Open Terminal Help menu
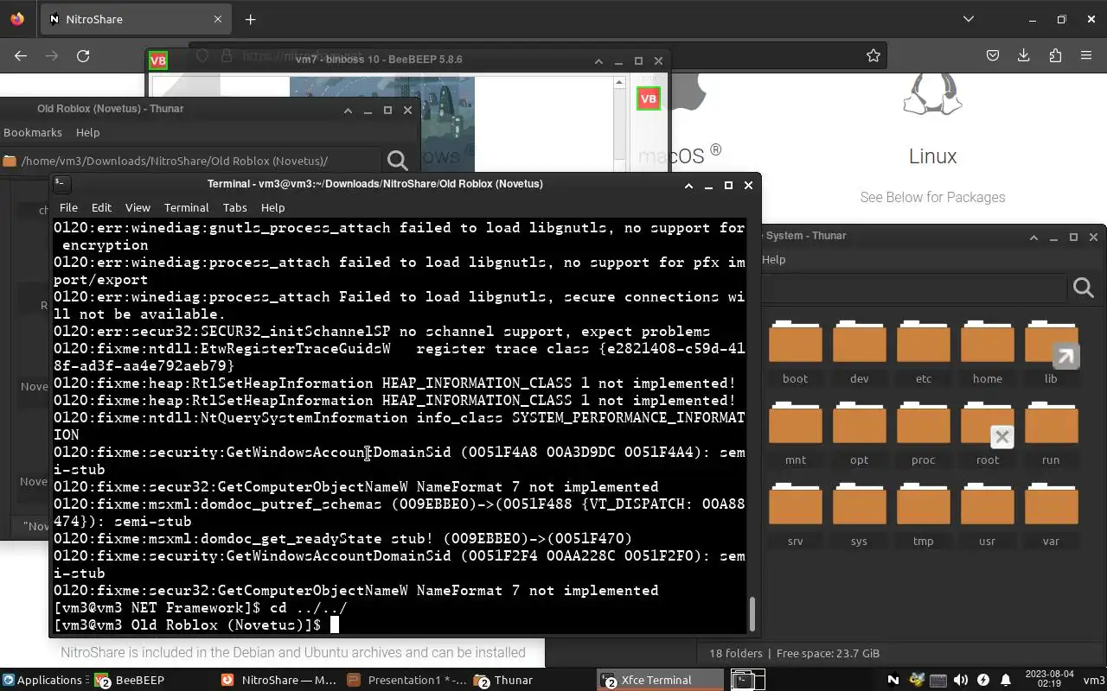The height and width of the screenshot is (691, 1107). [x=272, y=207]
